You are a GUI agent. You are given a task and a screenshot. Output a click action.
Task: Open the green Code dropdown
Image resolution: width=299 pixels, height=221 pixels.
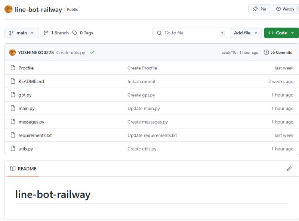click(x=281, y=33)
